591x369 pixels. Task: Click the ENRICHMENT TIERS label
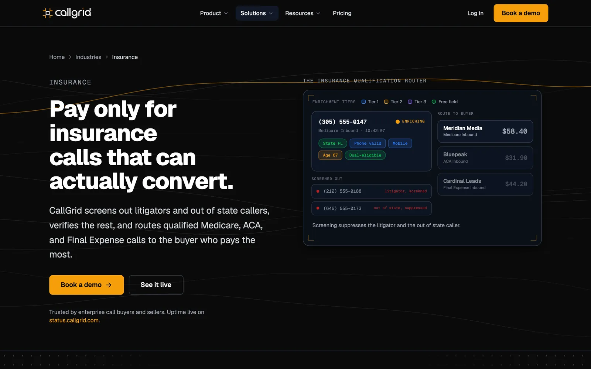(334, 102)
